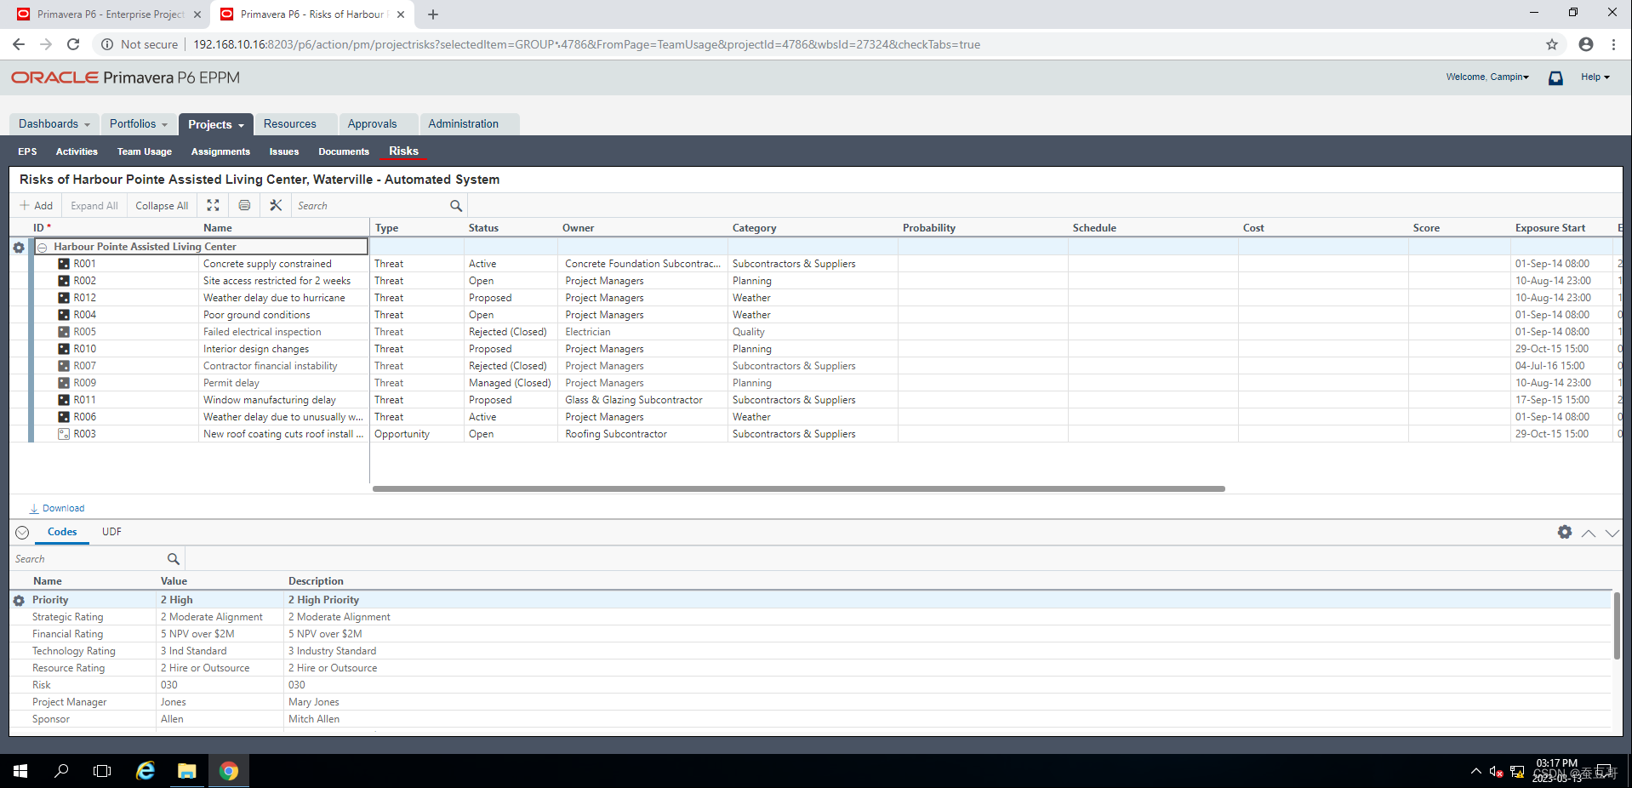
Task: Click the threat icon of risk R012
Action: (x=64, y=298)
